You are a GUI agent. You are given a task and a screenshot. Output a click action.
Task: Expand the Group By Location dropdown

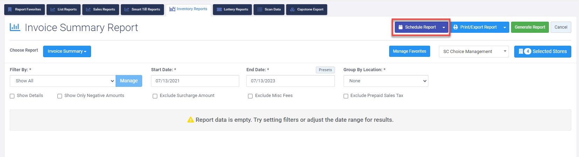point(386,81)
